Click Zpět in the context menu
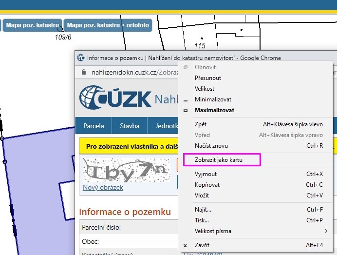This screenshot has height=255, width=337. tap(201, 124)
